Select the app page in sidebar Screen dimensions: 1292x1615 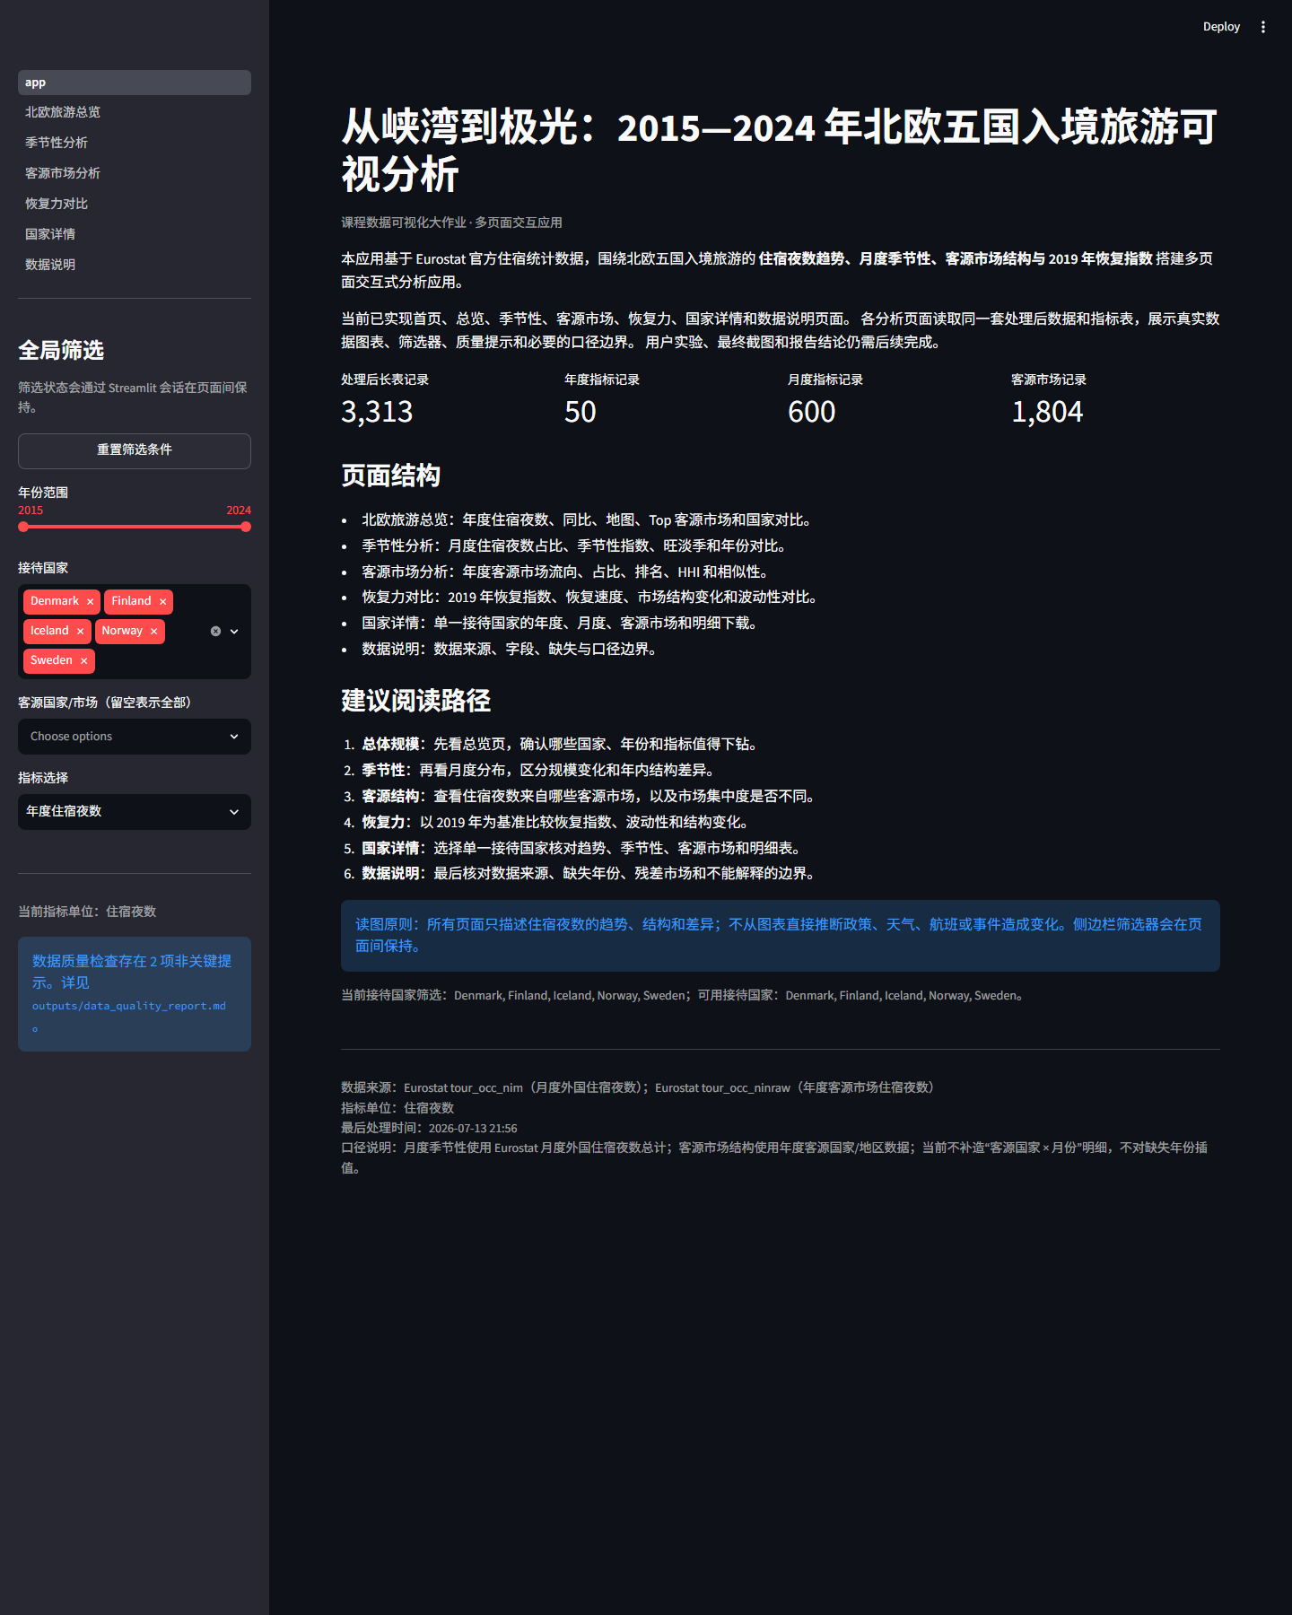point(135,83)
